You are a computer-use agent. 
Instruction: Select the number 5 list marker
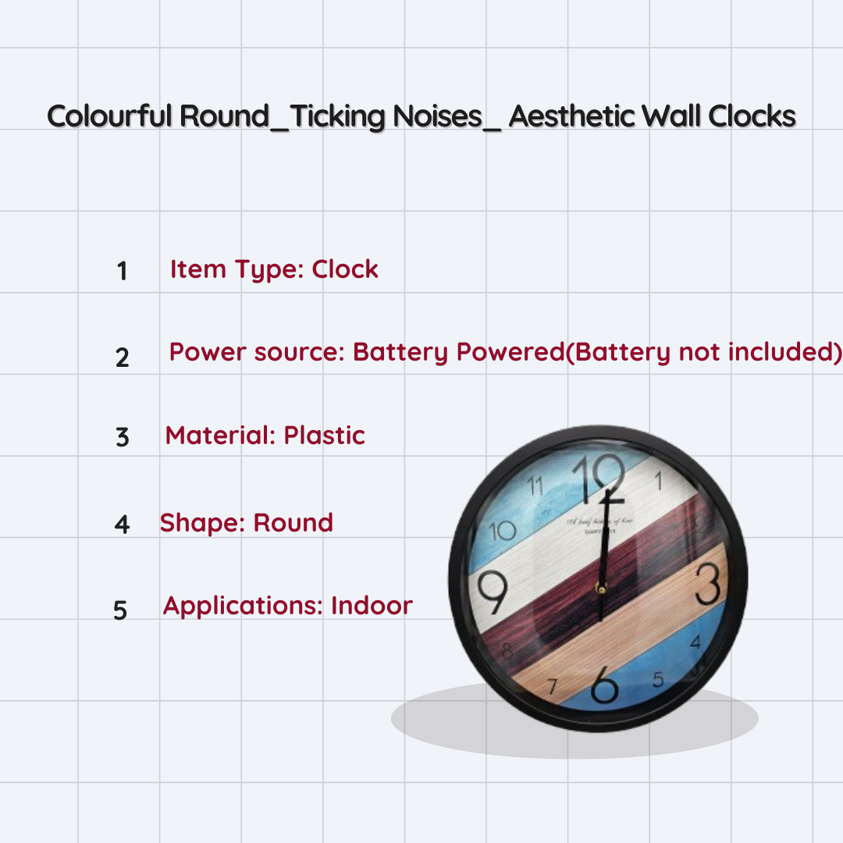coord(120,610)
